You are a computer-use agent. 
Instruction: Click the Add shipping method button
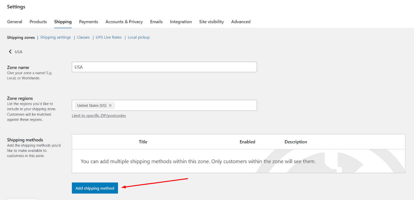click(95, 188)
